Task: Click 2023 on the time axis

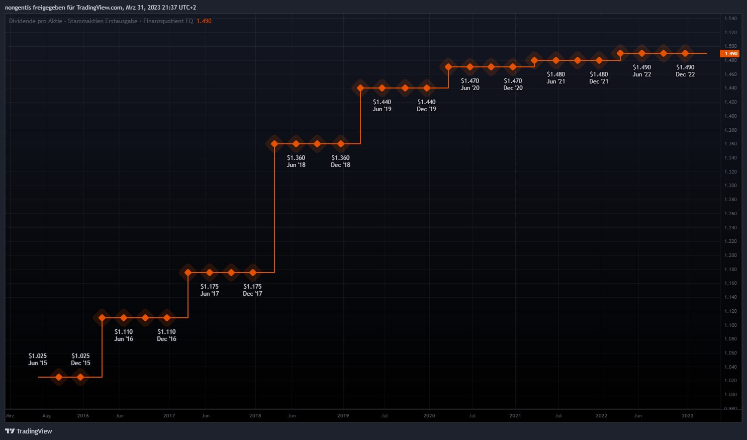Action: [x=687, y=416]
